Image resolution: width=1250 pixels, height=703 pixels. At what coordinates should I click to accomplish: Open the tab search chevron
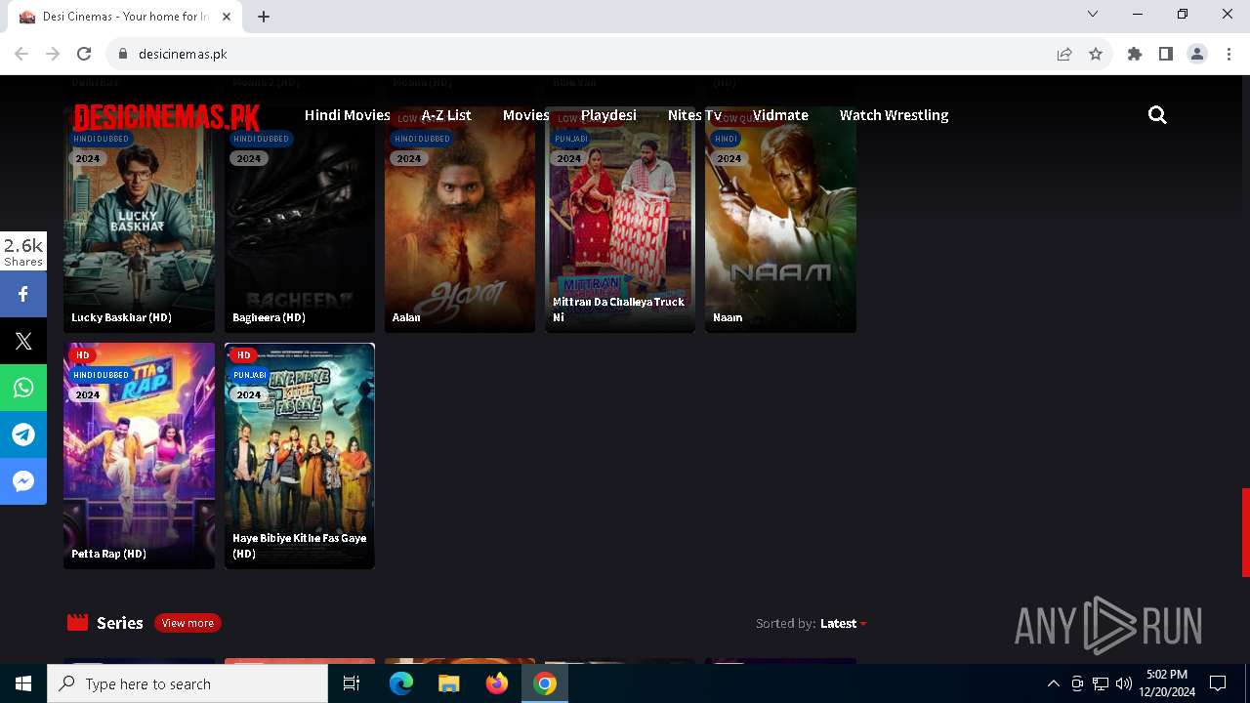coord(1093,14)
